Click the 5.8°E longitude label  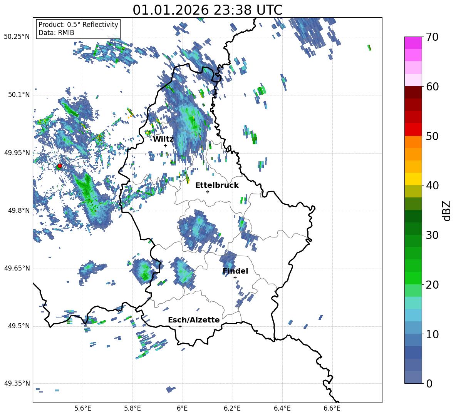click(132, 408)
